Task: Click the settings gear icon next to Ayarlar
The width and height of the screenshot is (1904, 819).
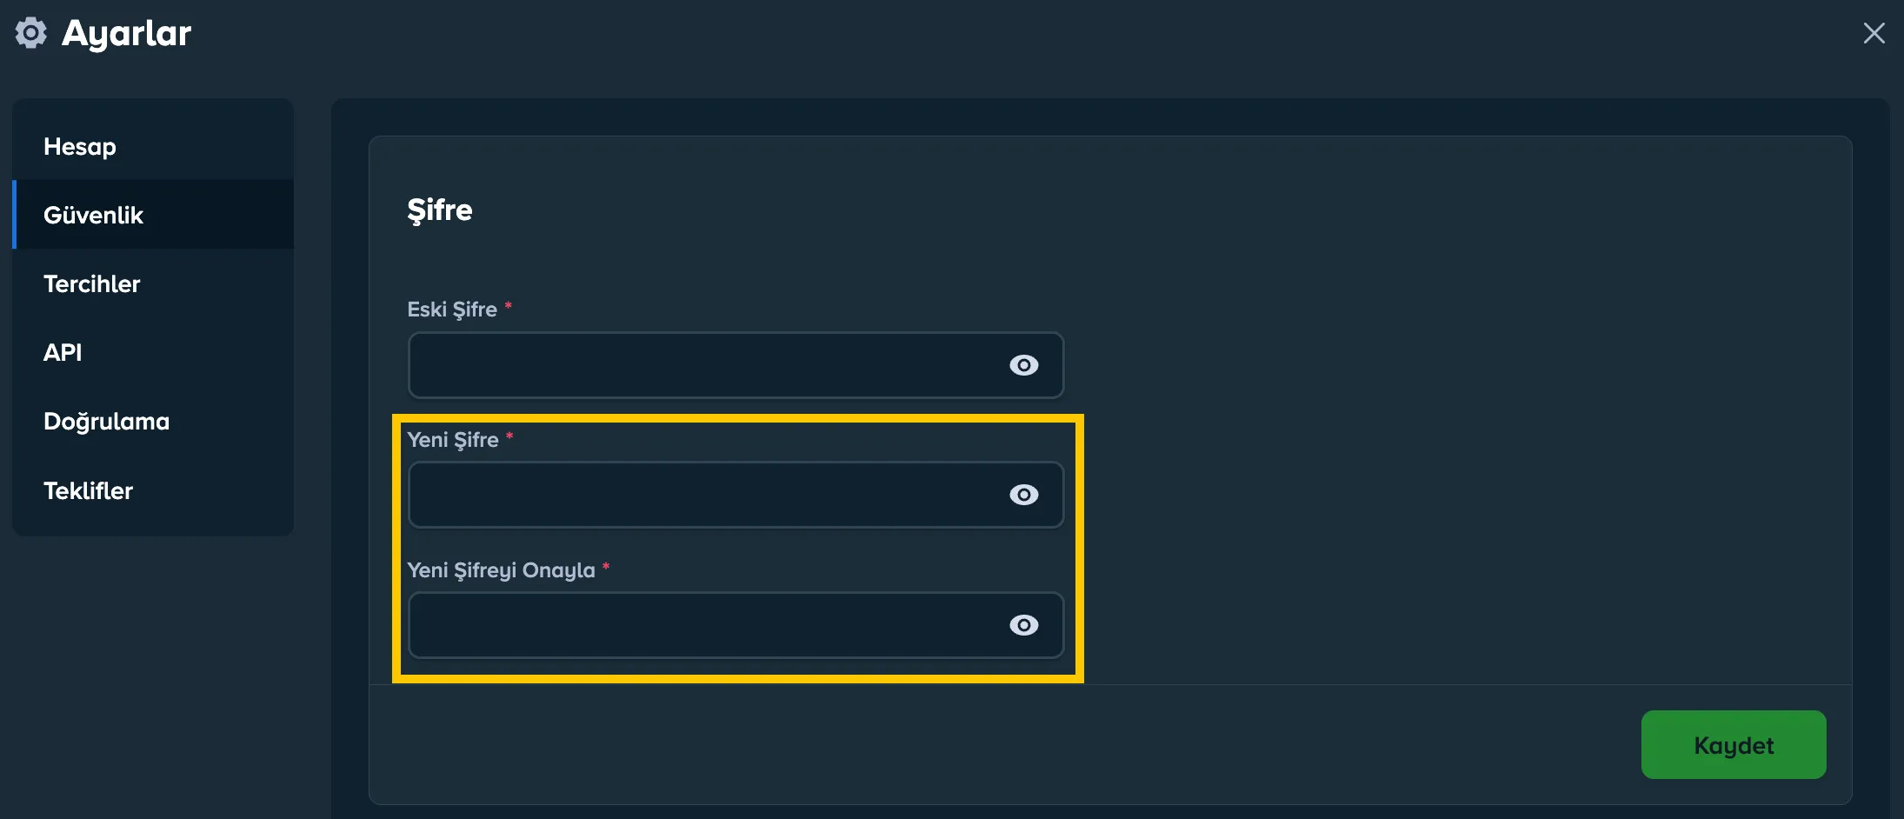Action: pyautogui.click(x=32, y=32)
